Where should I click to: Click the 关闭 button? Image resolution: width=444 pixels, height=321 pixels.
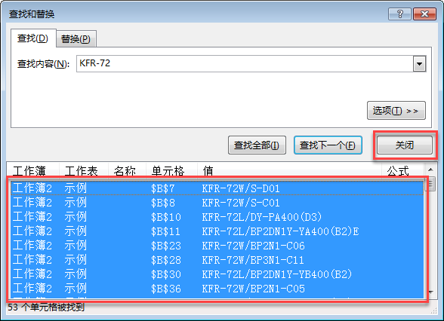pyautogui.click(x=405, y=145)
